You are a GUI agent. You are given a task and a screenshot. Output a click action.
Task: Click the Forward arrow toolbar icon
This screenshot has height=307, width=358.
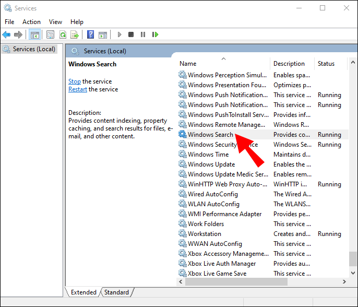pos(18,34)
